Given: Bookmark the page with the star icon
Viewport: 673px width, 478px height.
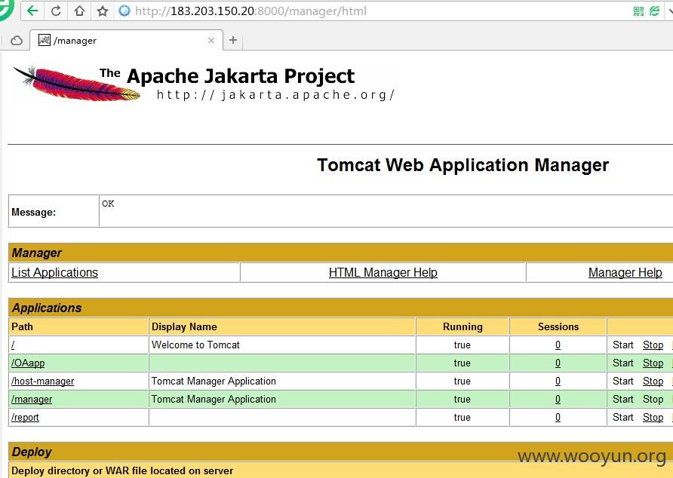Looking at the screenshot, I should pyautogui.click(x=102, y=11).
